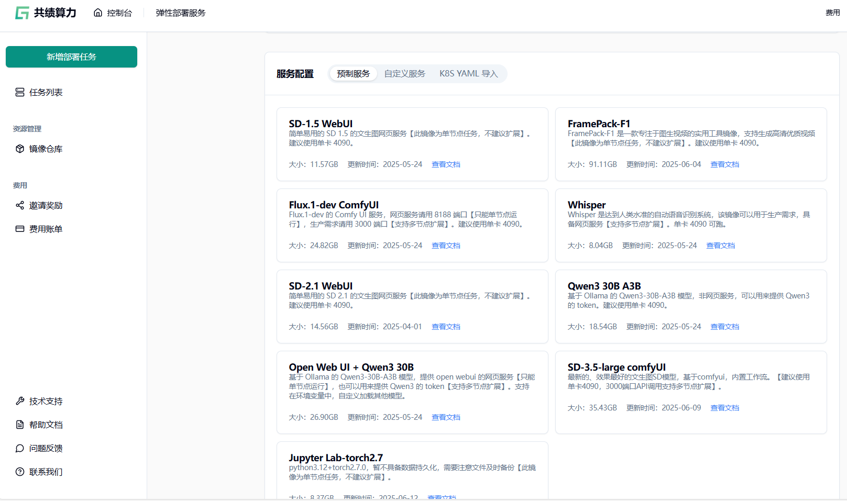The image size is (847, 501).
Task: Switch to the K8S YAML 导入 tab
Action: click(x=468, y=74)
